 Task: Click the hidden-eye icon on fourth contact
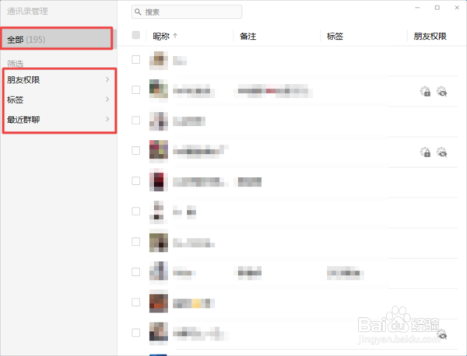tap(441, 152)
